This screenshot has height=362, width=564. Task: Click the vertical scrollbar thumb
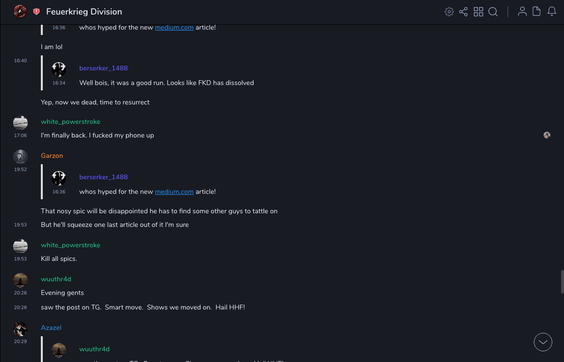[562, 282]
